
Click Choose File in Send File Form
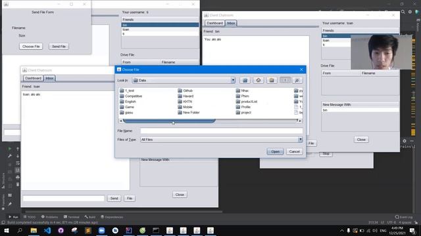(x=31, y=47)
